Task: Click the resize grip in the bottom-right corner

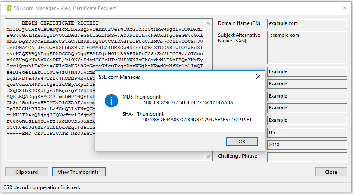Action: pos(349,190)
